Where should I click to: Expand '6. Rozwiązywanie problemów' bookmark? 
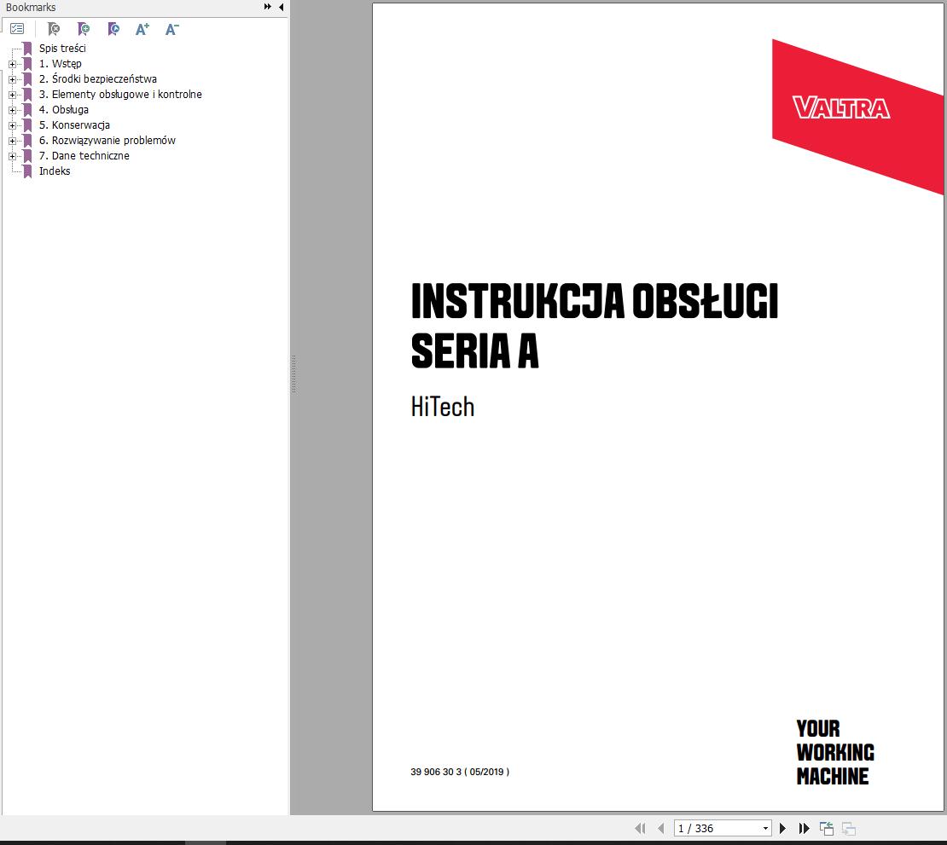click(x=12, y=141)
